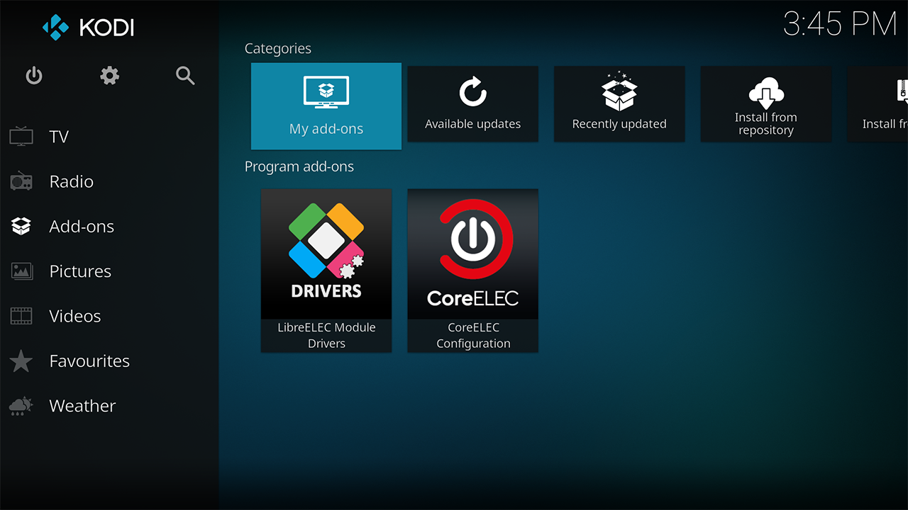Click the Categories heading
Screen dimensions: 908x510
278,48
